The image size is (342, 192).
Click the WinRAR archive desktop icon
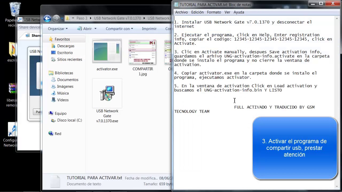tap(12, 89)
